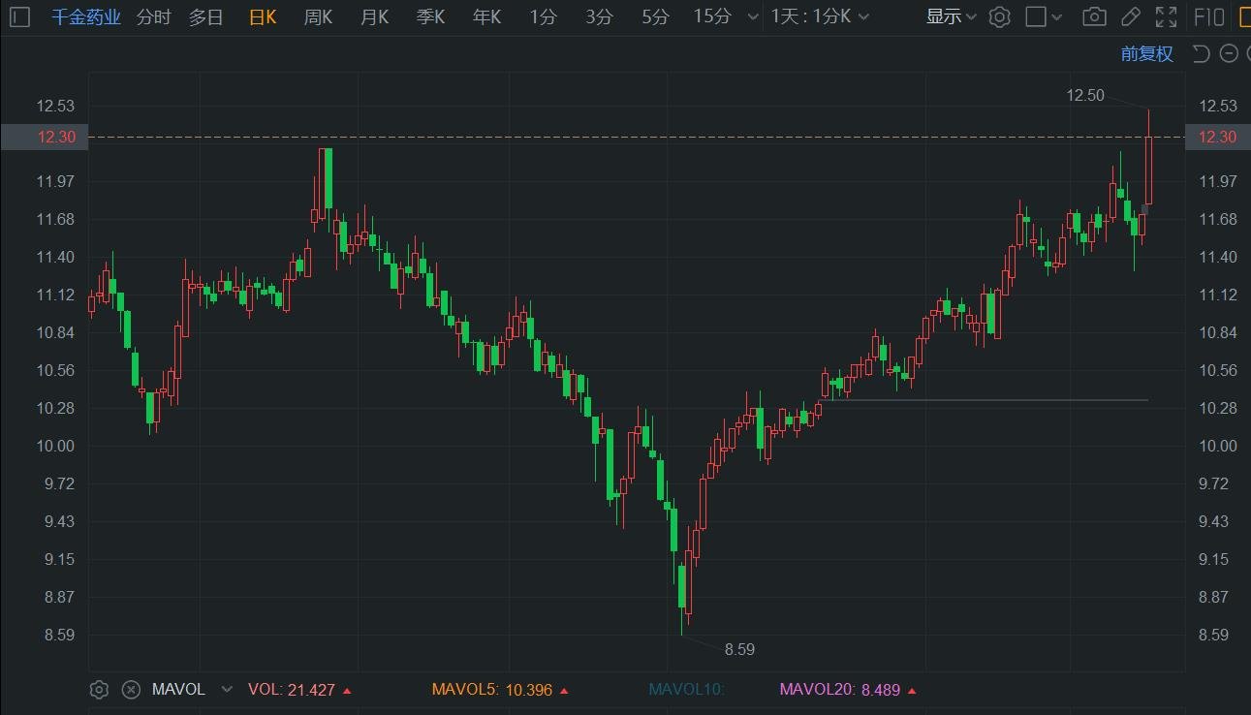
Task: Click the MAVOL indicator name label
Action: click(178, 690)
